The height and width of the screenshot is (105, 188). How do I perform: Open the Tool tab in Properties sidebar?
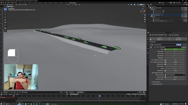pyautogui.click(x=148, y=35)
